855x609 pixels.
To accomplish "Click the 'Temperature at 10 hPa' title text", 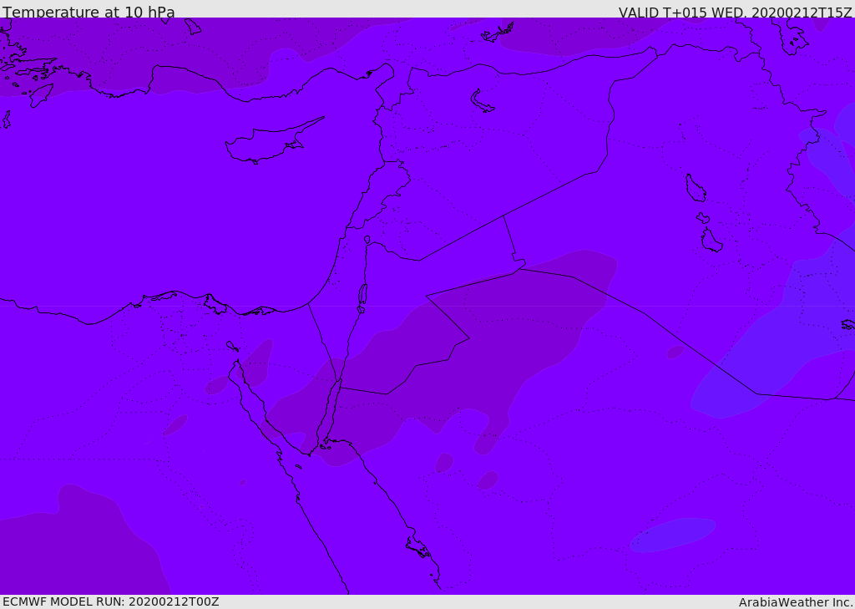I will (x=89, y=12).
